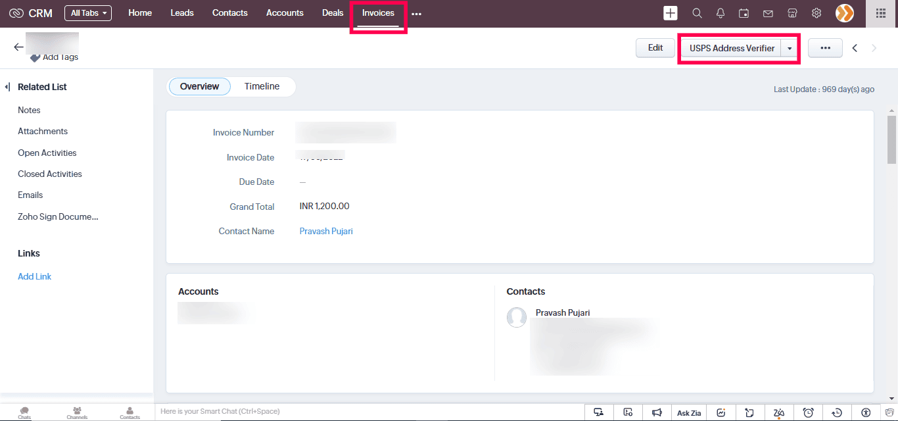Open Contacts in the bottom bar
The width and height of the screenshot is (898, 421).
130,413
